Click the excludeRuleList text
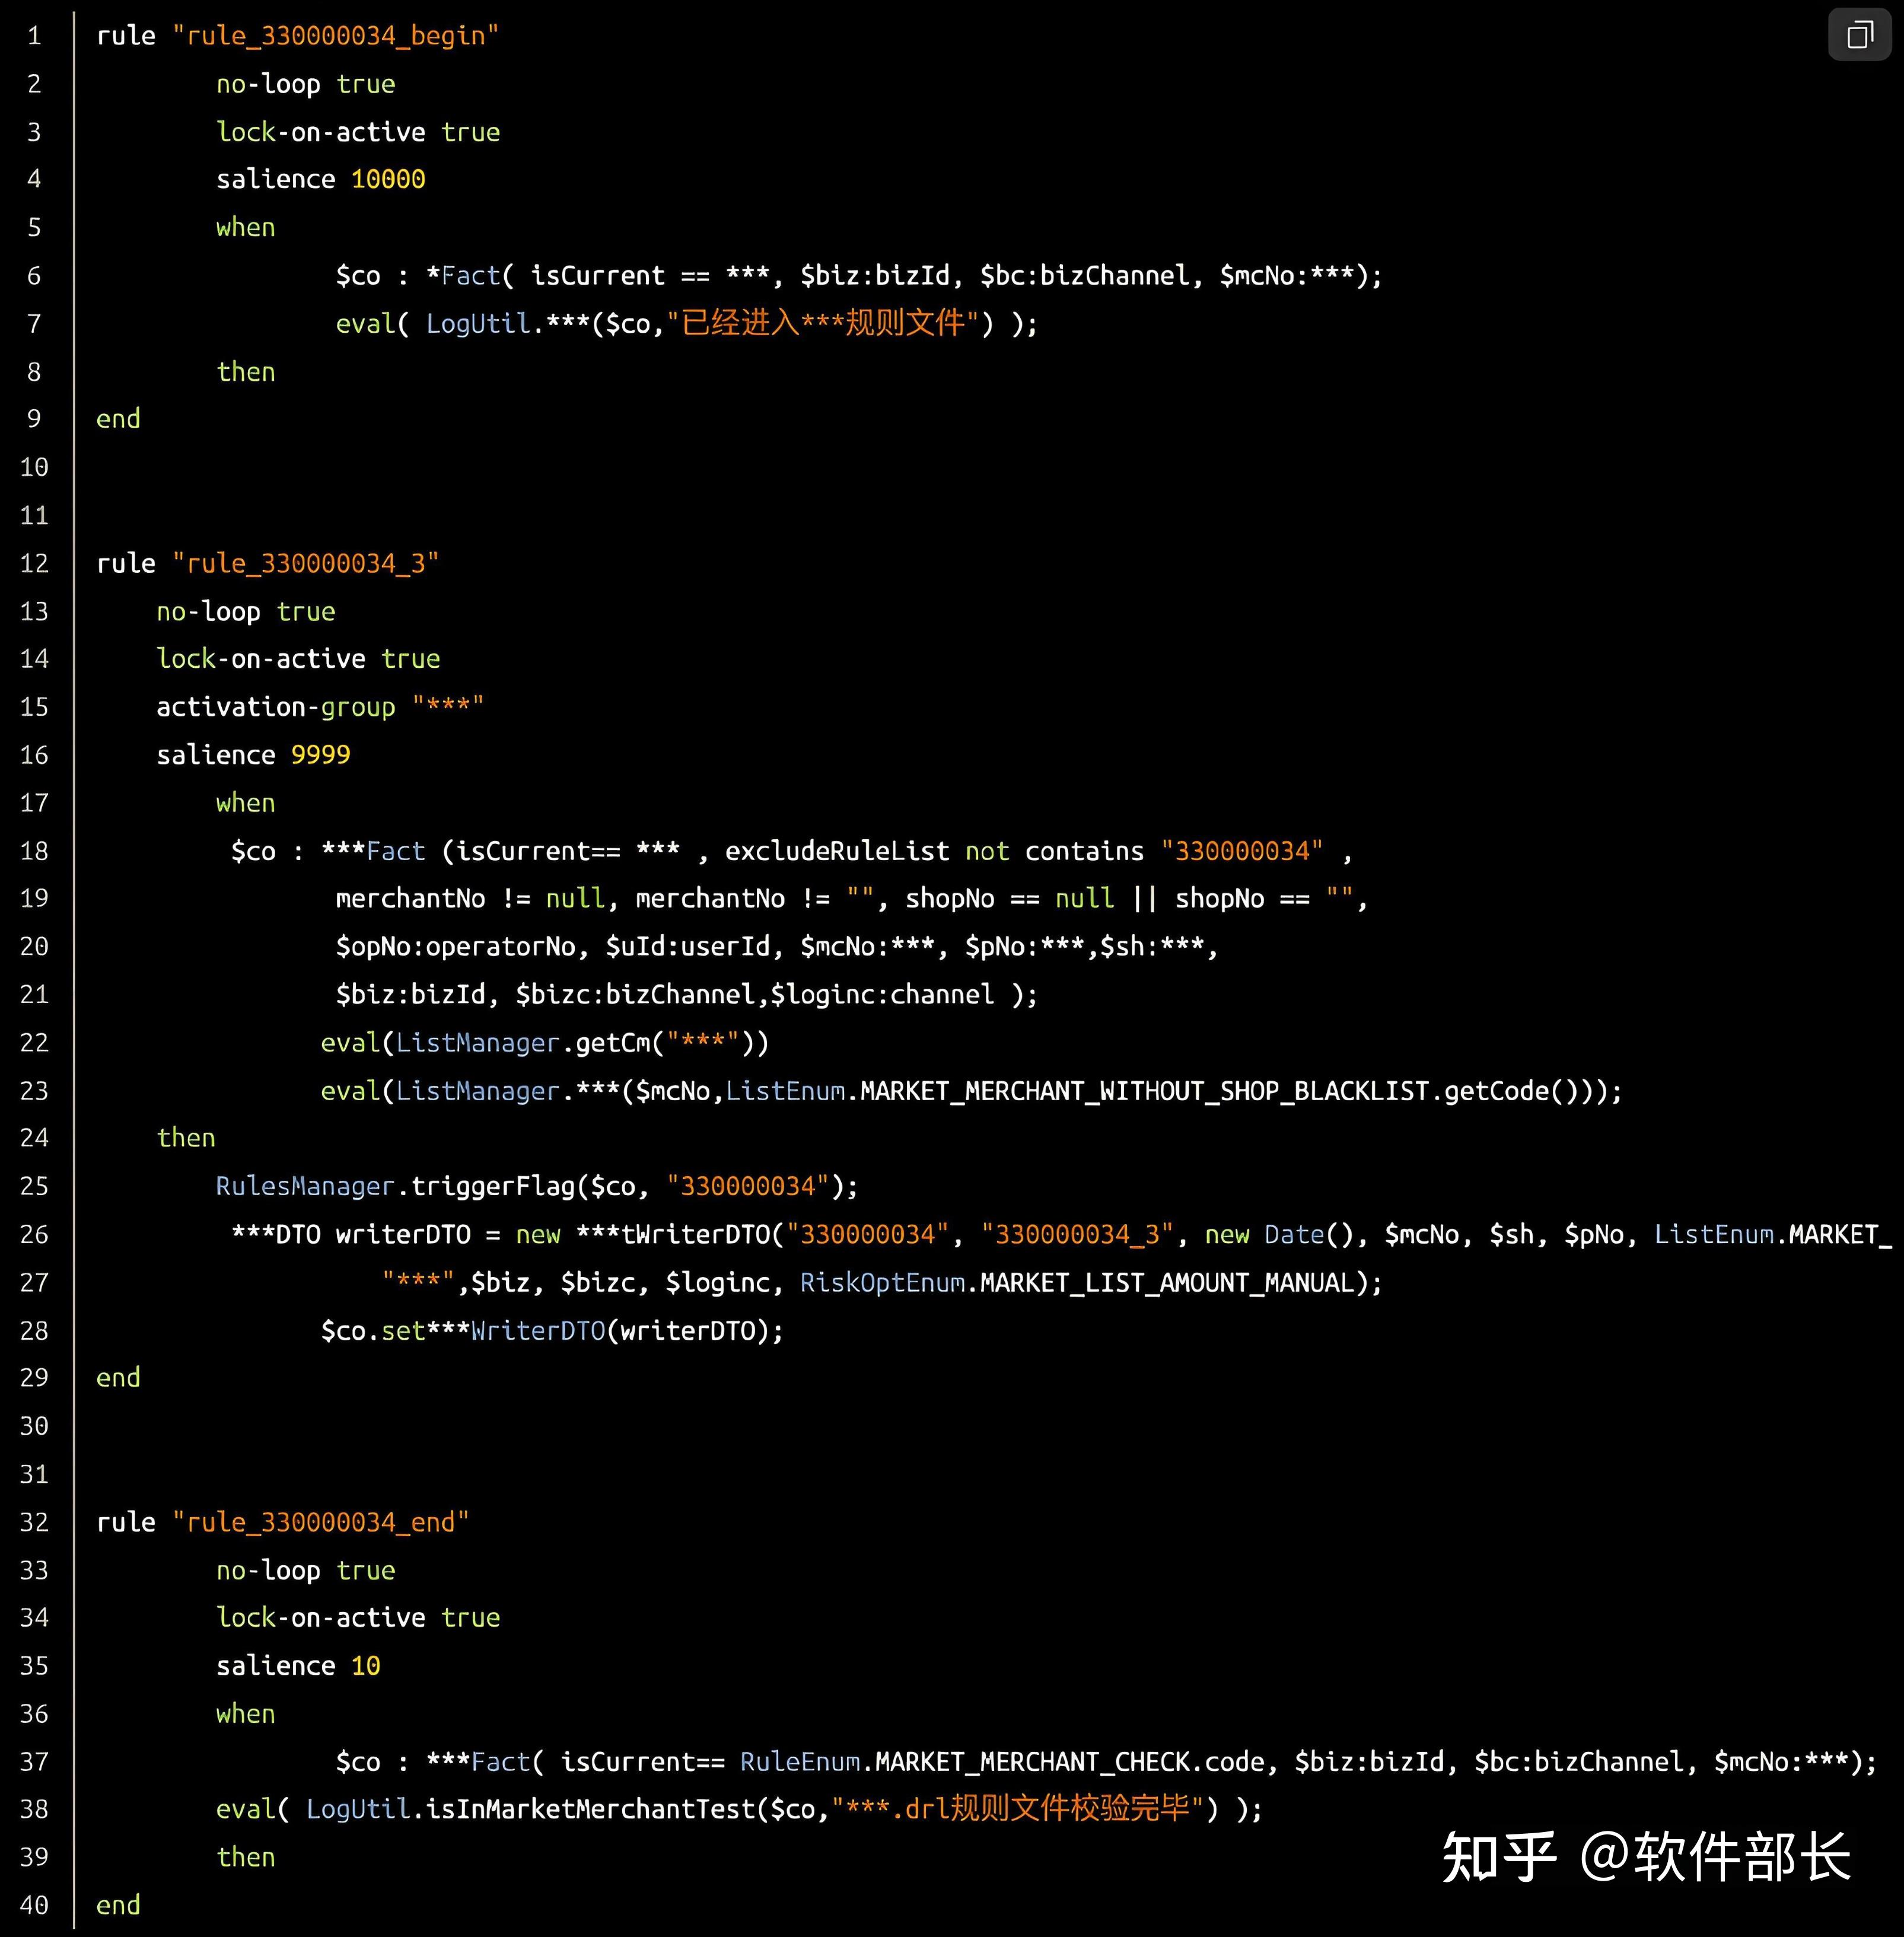This screenshot has width=1904, height=1937. coord(836,851)
